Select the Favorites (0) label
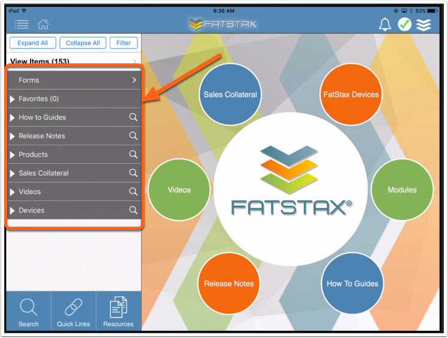The height and width of the screenshot is (338, 448). click(x=38, y=99)
